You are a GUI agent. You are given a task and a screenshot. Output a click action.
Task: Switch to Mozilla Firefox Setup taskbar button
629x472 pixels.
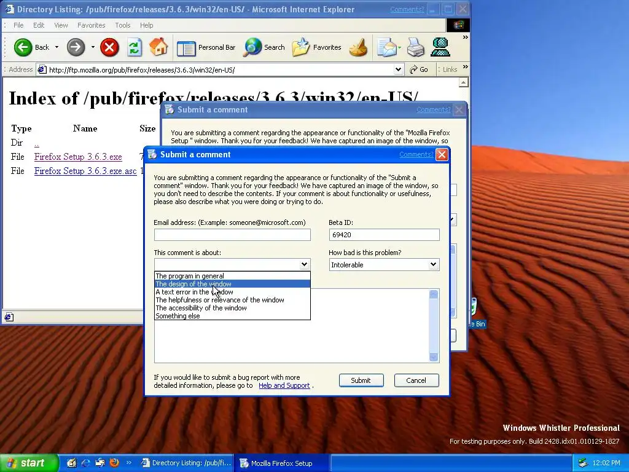[x=281, y=463]
